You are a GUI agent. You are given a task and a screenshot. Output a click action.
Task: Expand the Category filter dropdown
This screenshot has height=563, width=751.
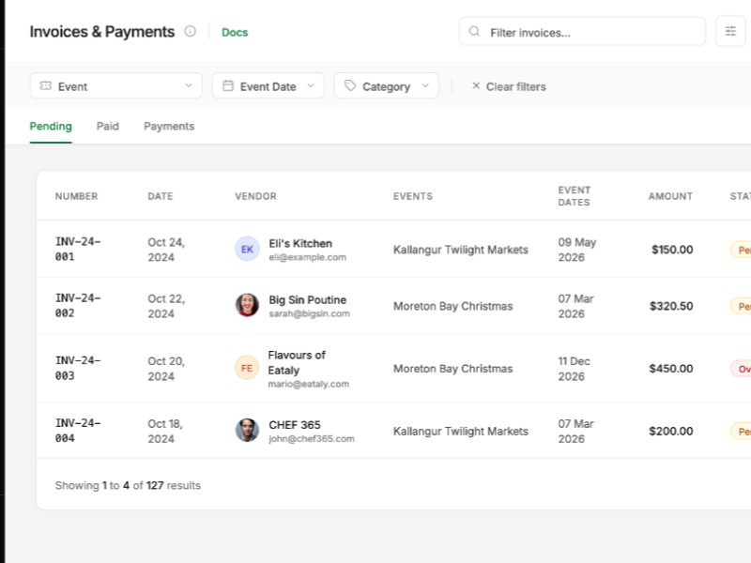coord(386,85)
